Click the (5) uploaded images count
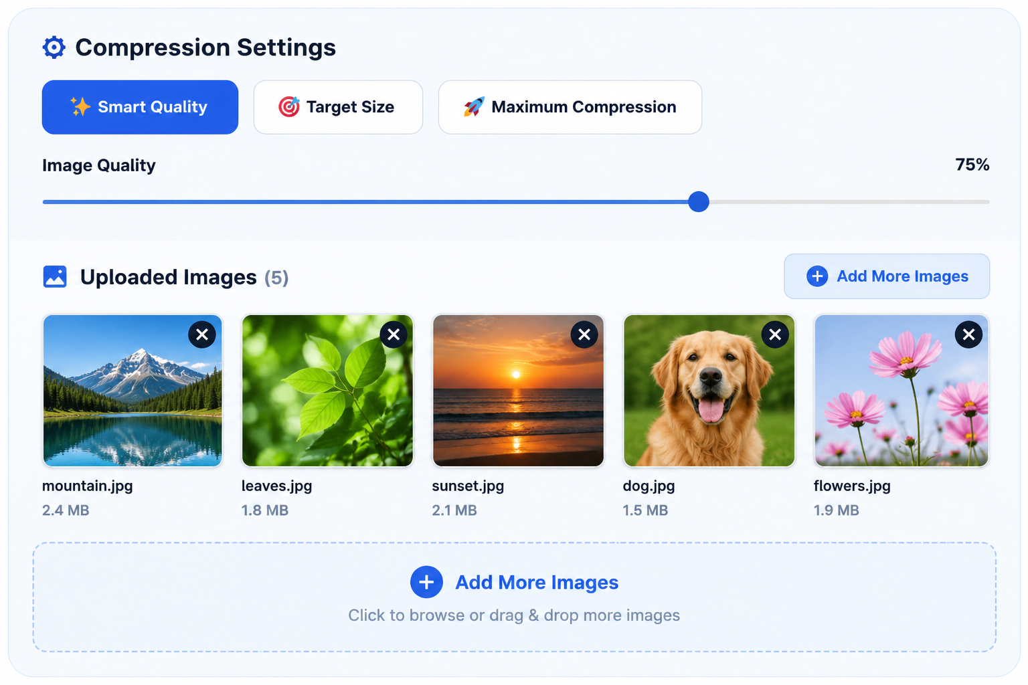This screenshot has height=685, width=1028. tap(276, 278)
